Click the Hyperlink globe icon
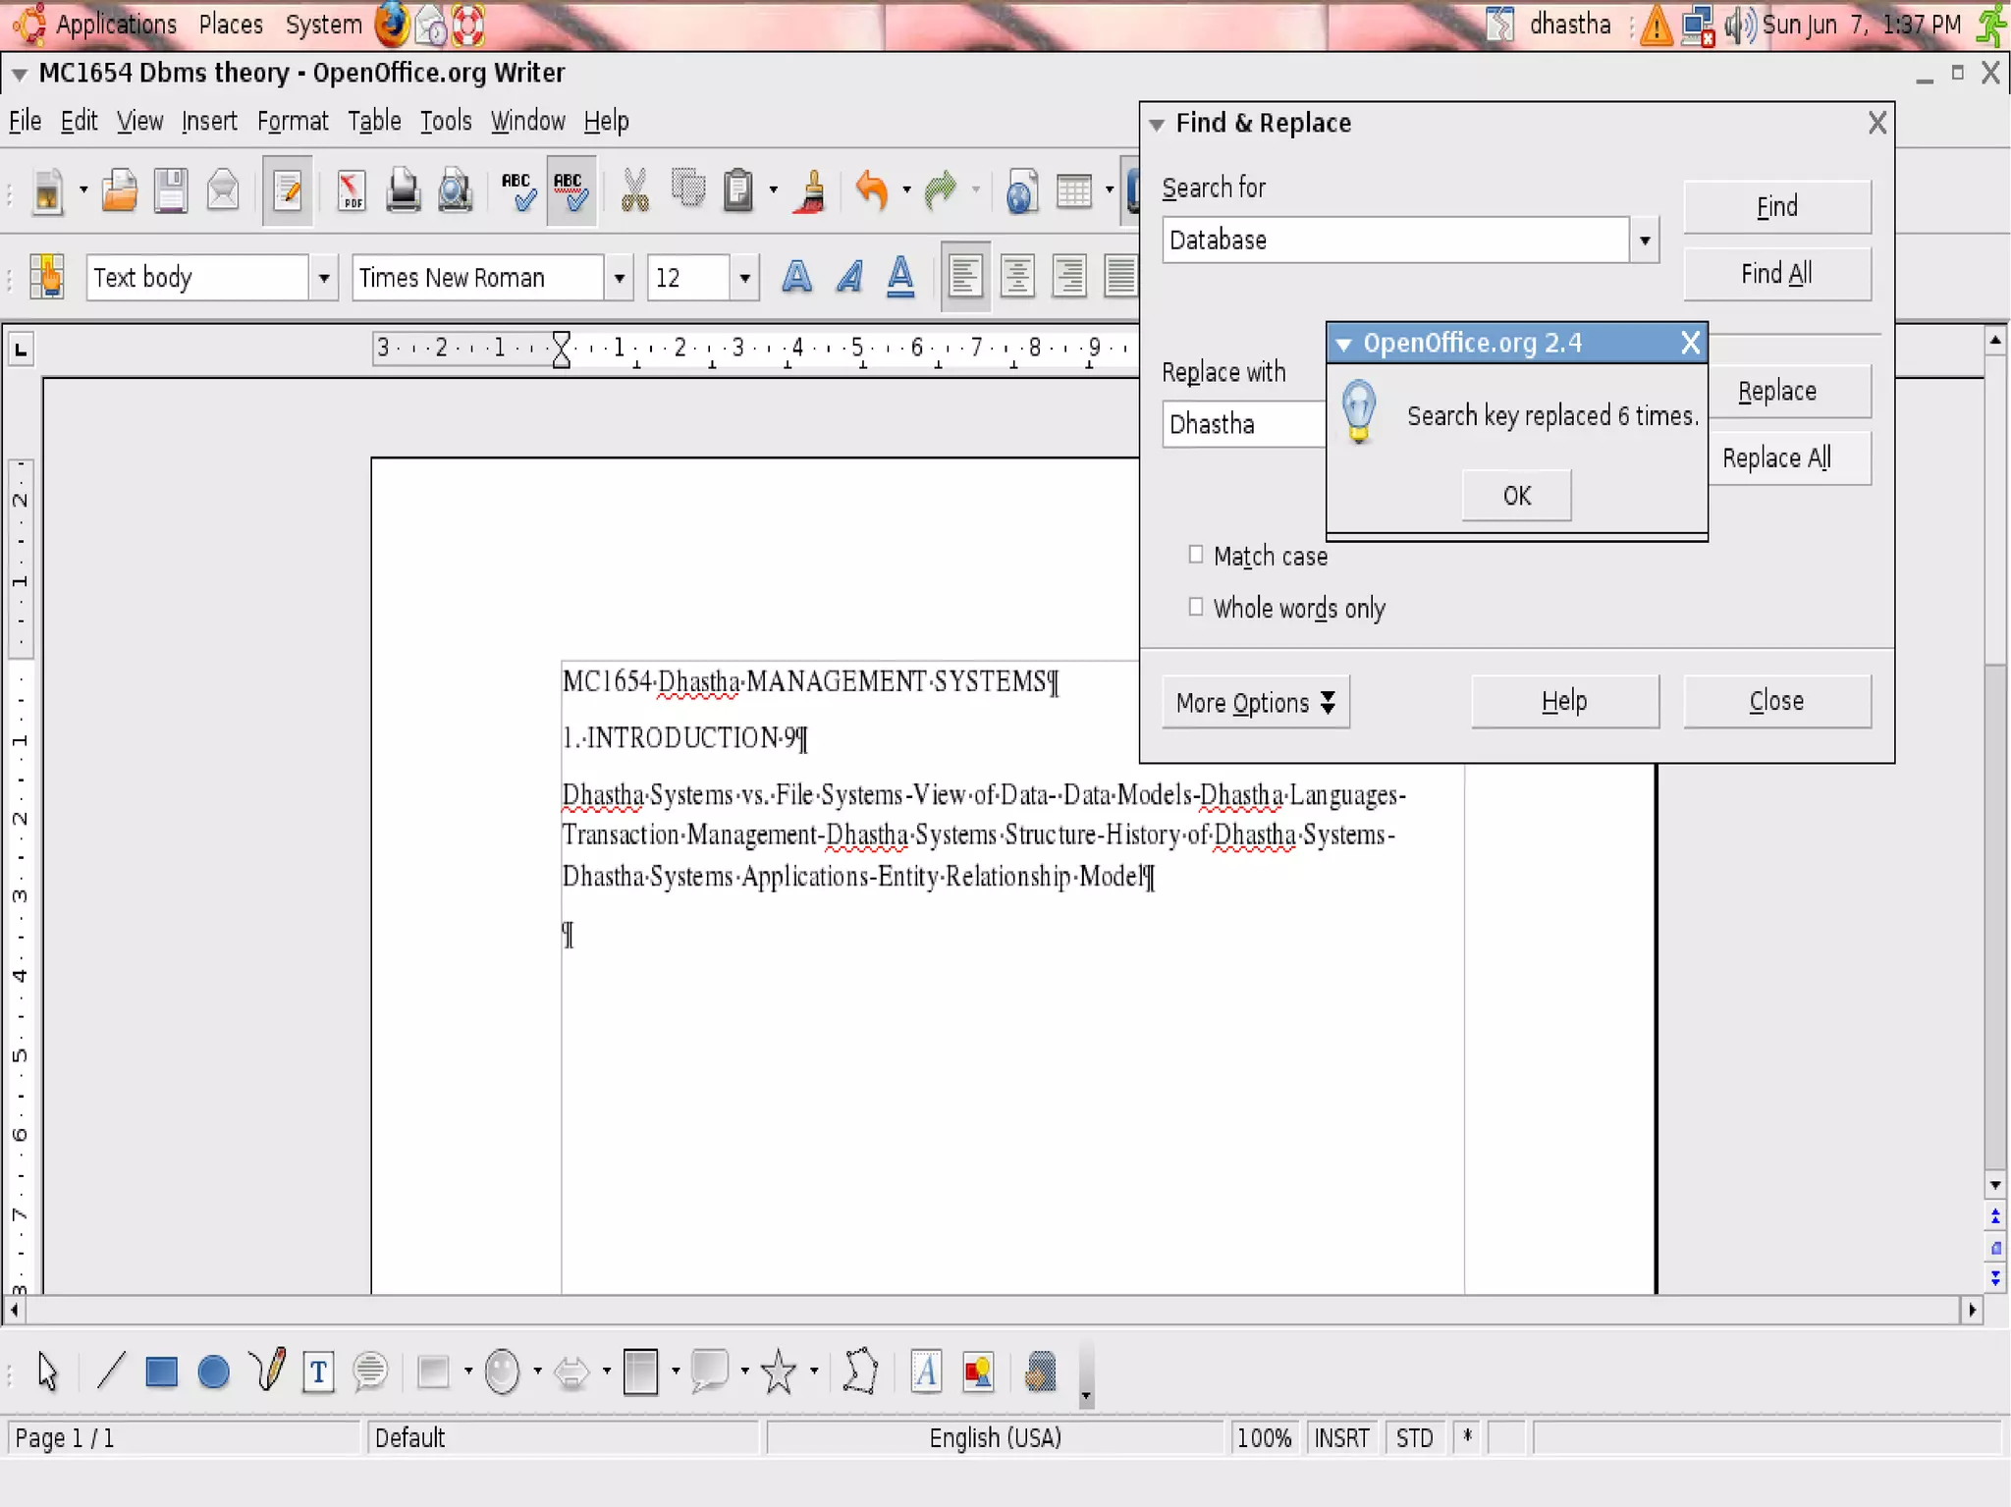Image resolution: width=2011 pixels, height=1507 pixels. click(x=1021, y=190)
